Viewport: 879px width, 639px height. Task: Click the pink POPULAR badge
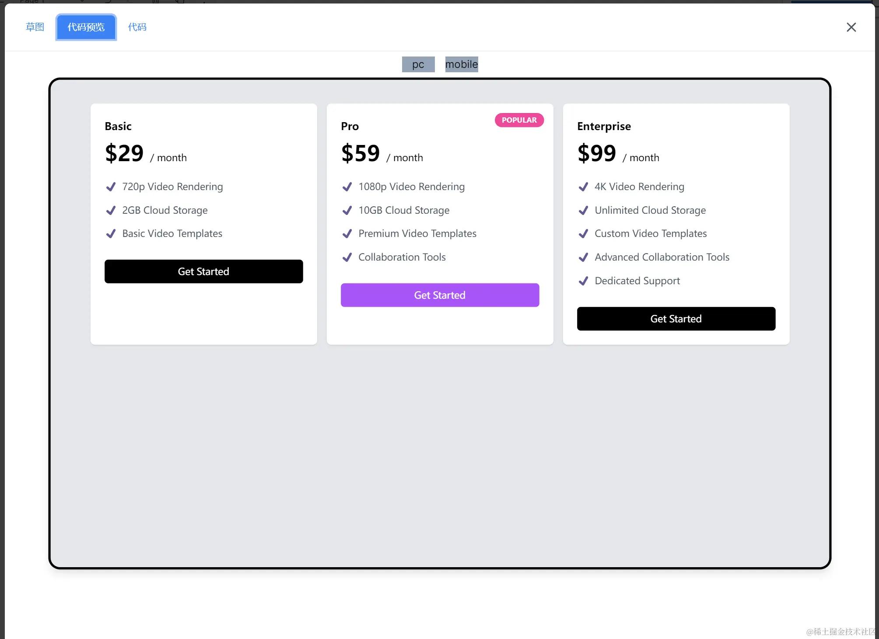(519, 120)
